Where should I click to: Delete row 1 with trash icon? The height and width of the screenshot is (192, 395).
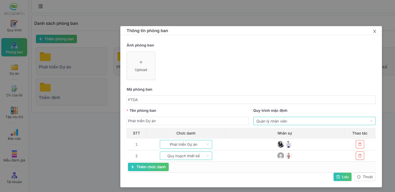[x=360, y=144]
